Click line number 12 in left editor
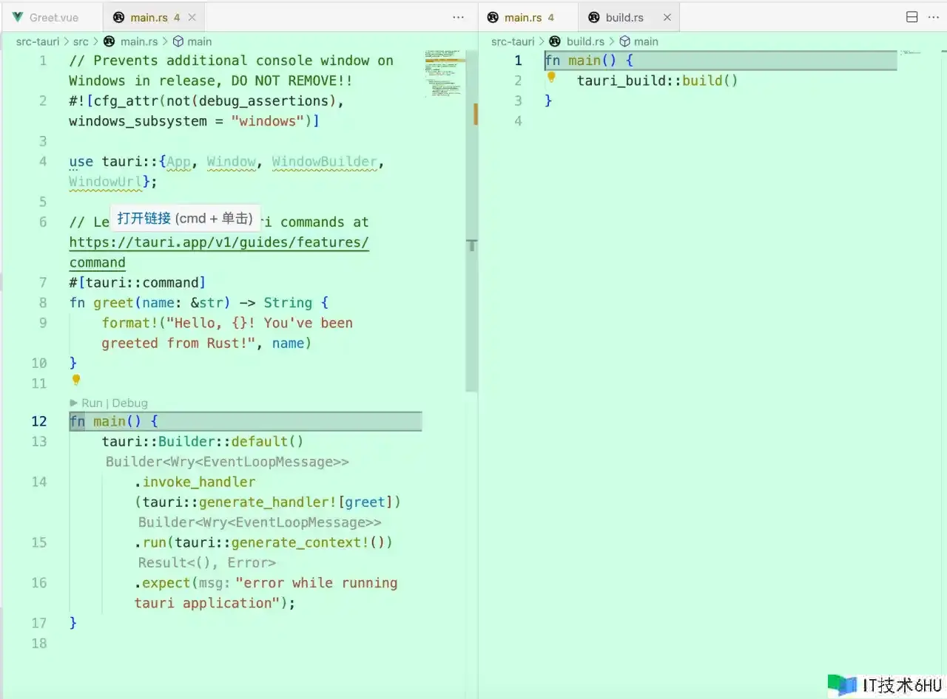The height and width of the screenshot is (699, 947). 39,421
